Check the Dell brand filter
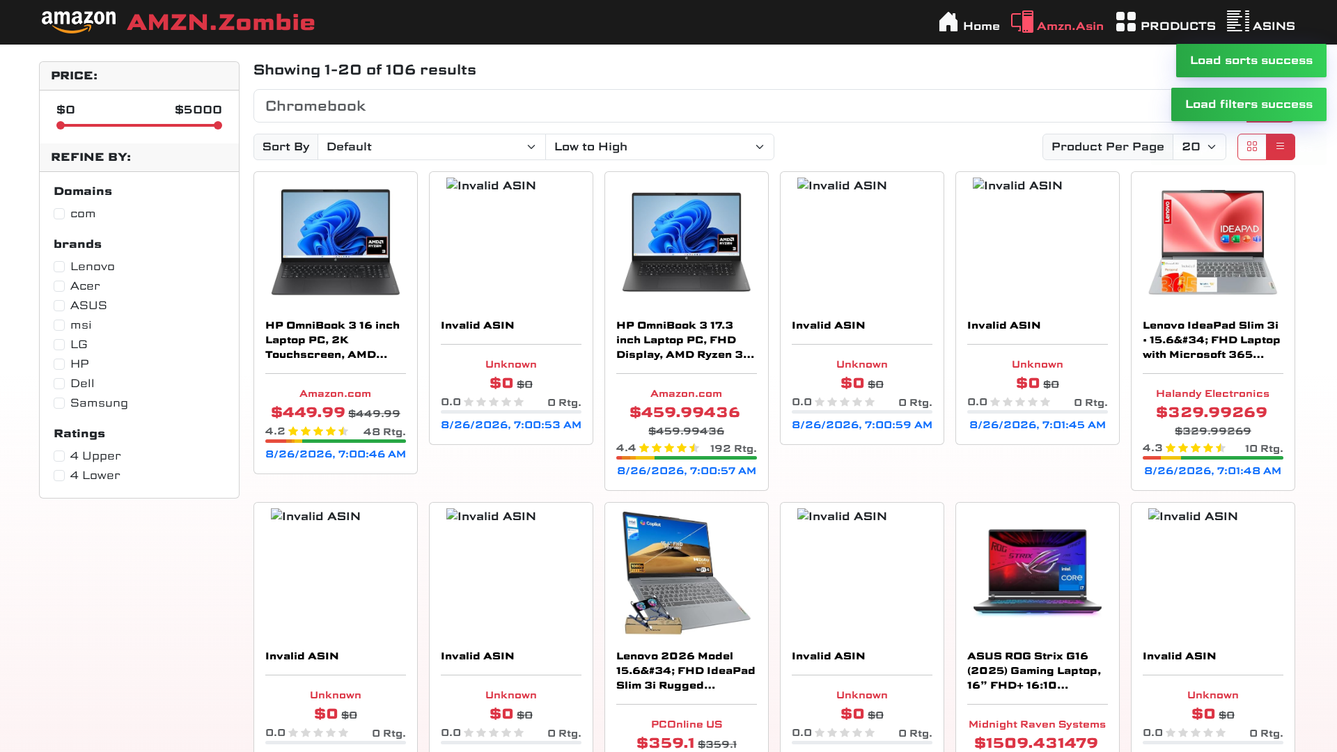Viewport: 1337px width, 752px height. click(59, 384)
